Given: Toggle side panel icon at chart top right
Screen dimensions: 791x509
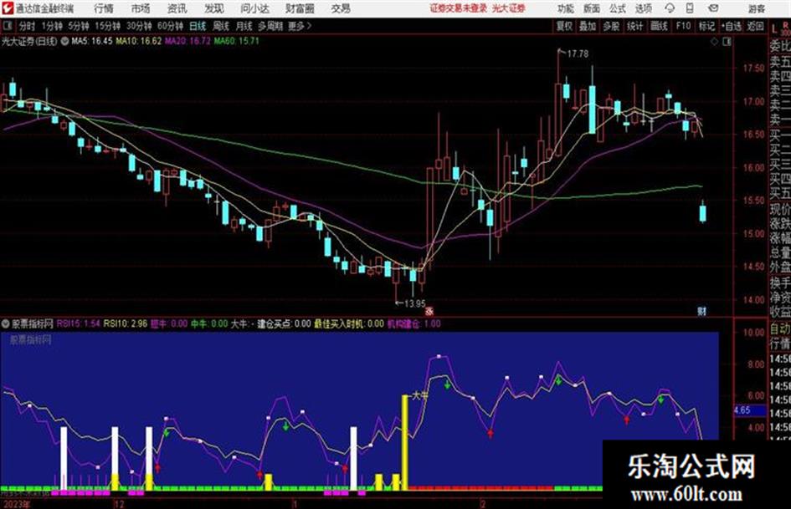Looking at the screenshot, I should point(727,42).
